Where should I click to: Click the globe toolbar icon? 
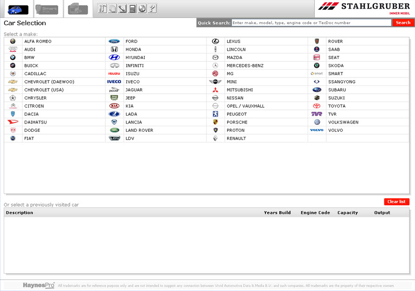[142, 8]
